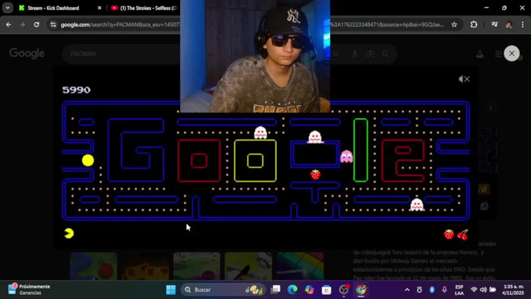531x299 pixels.
Task: Open Copilot from the taskbar
Action: point(310,289)
